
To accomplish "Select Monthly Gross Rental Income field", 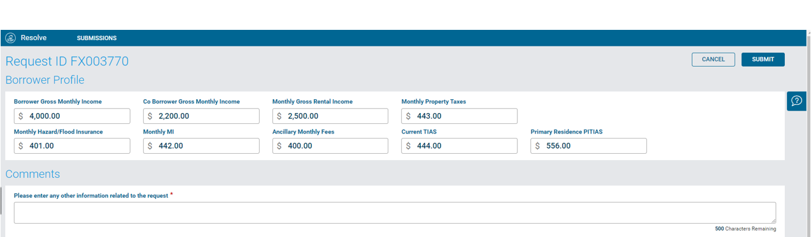I will pos(330,116).
